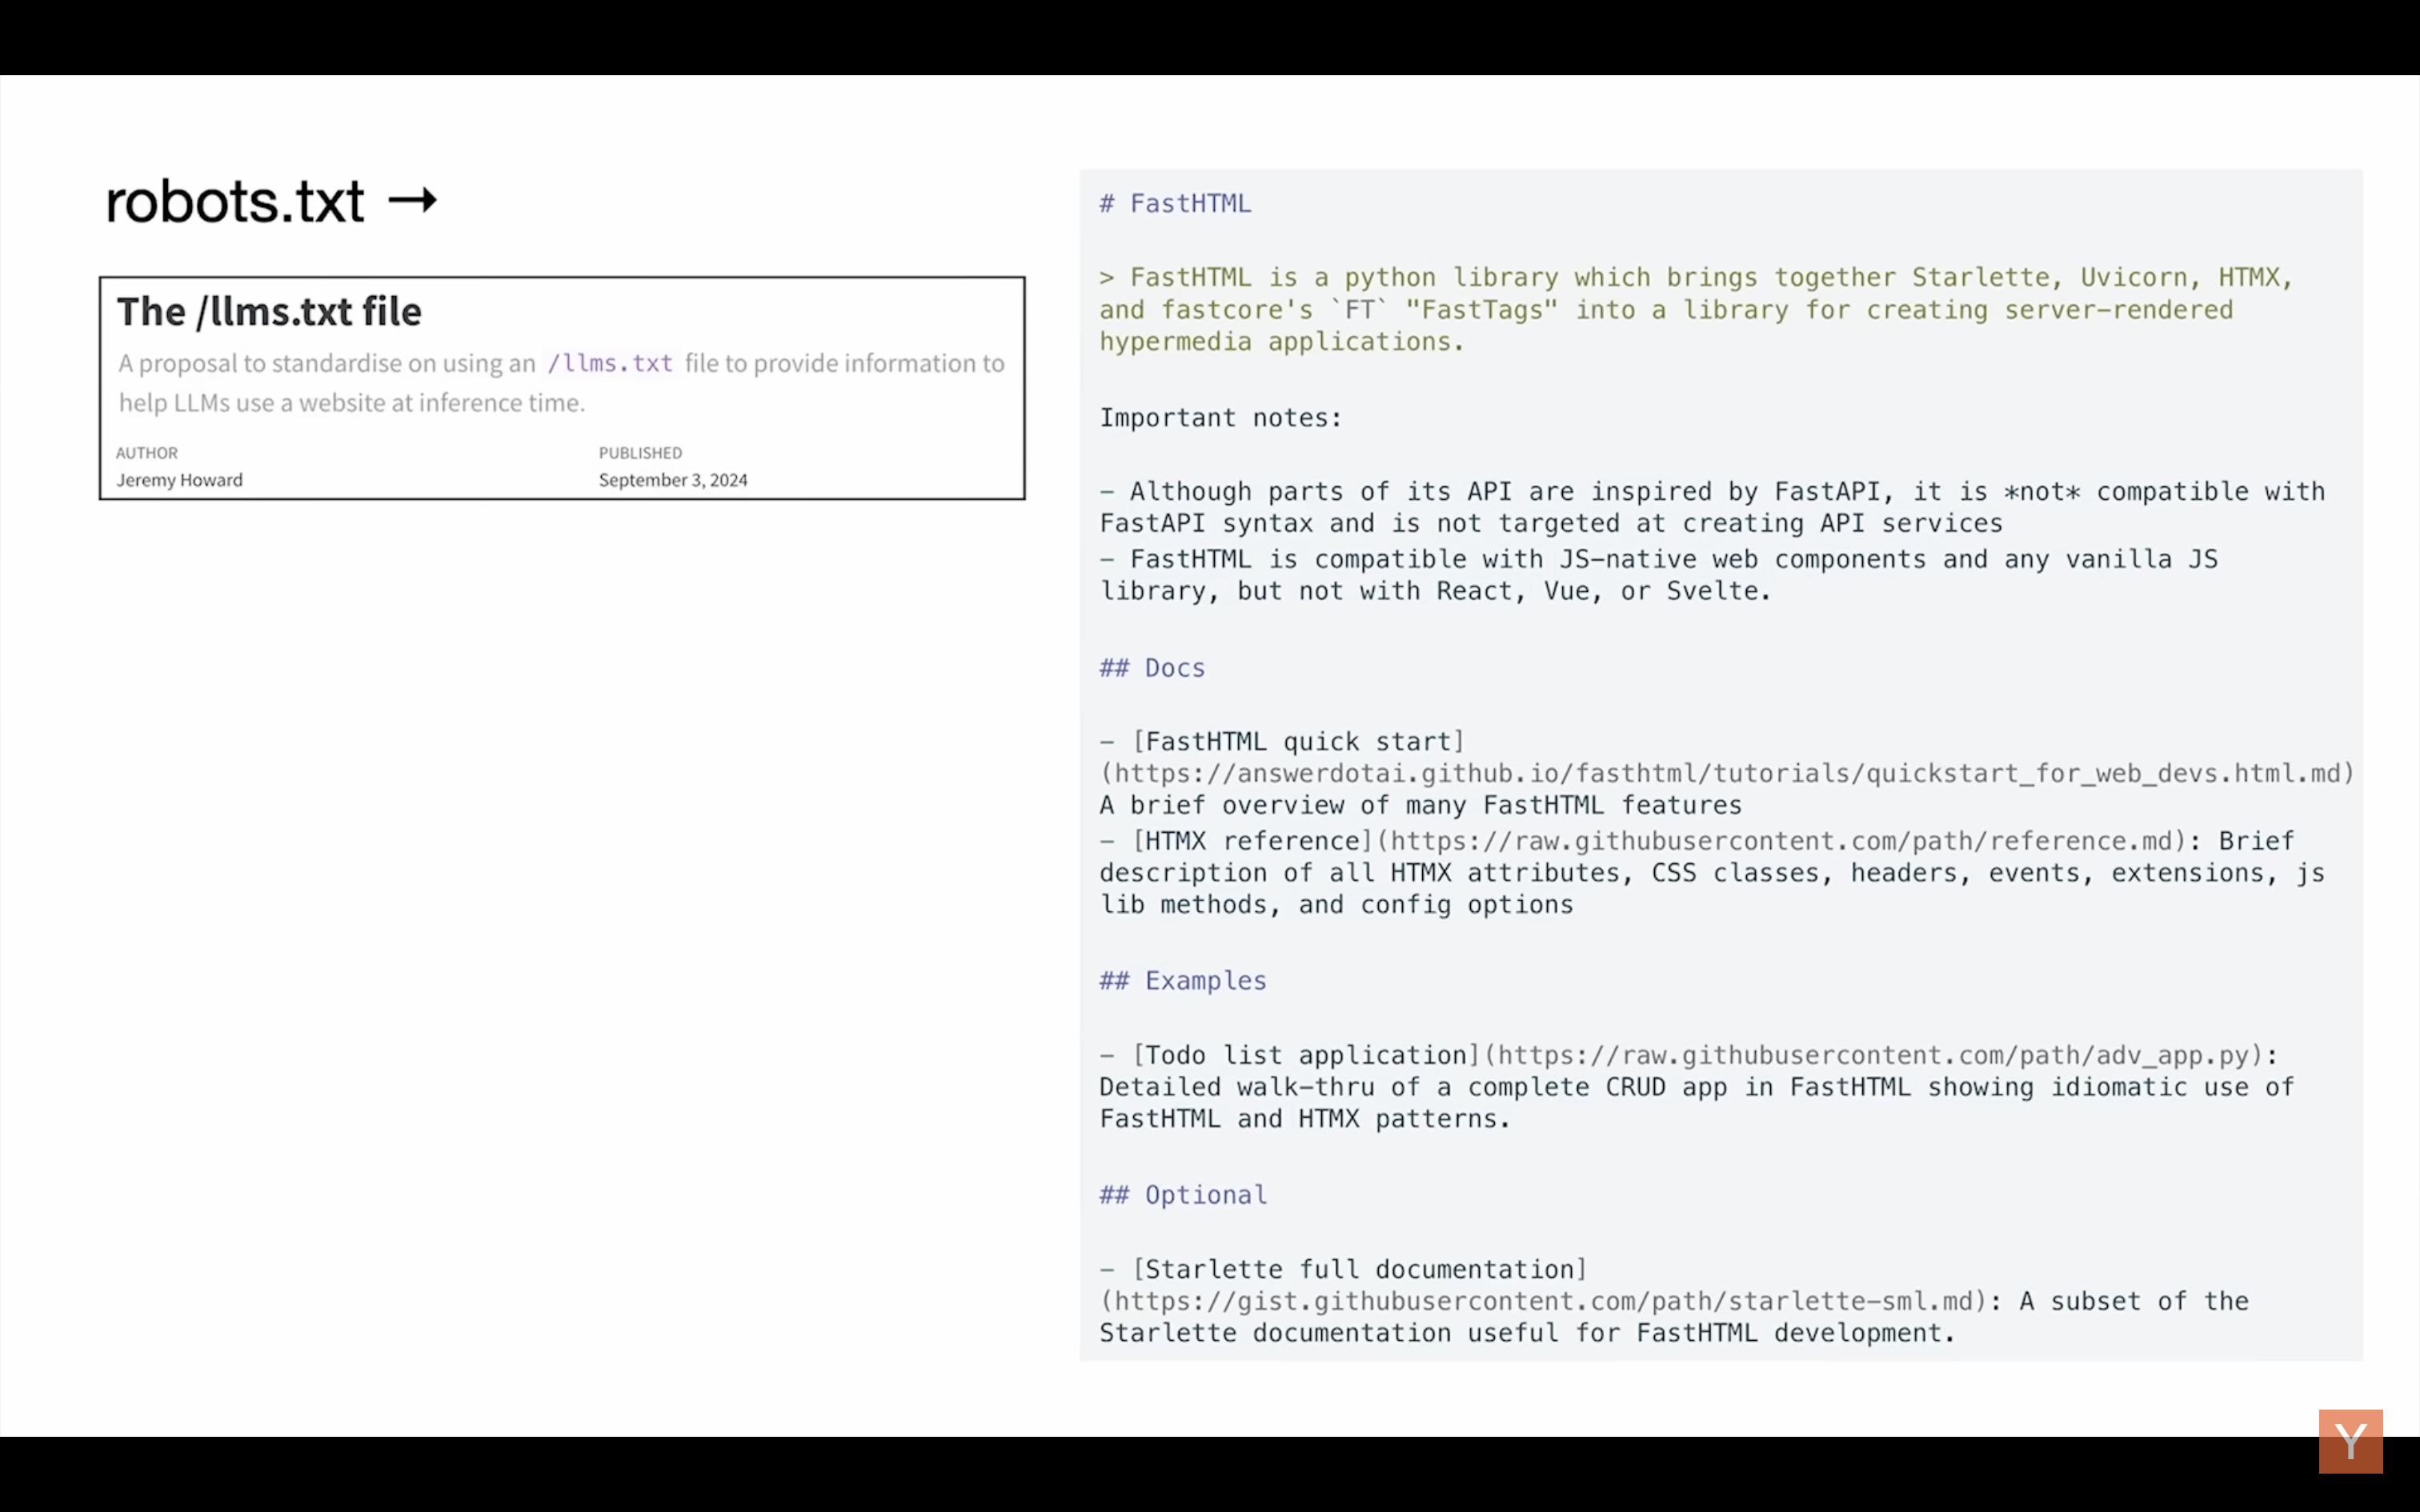The height and width of the screenshot is (1512, 2420).
Task: Click the '## Docs' heading
Action: point(1152,667)
